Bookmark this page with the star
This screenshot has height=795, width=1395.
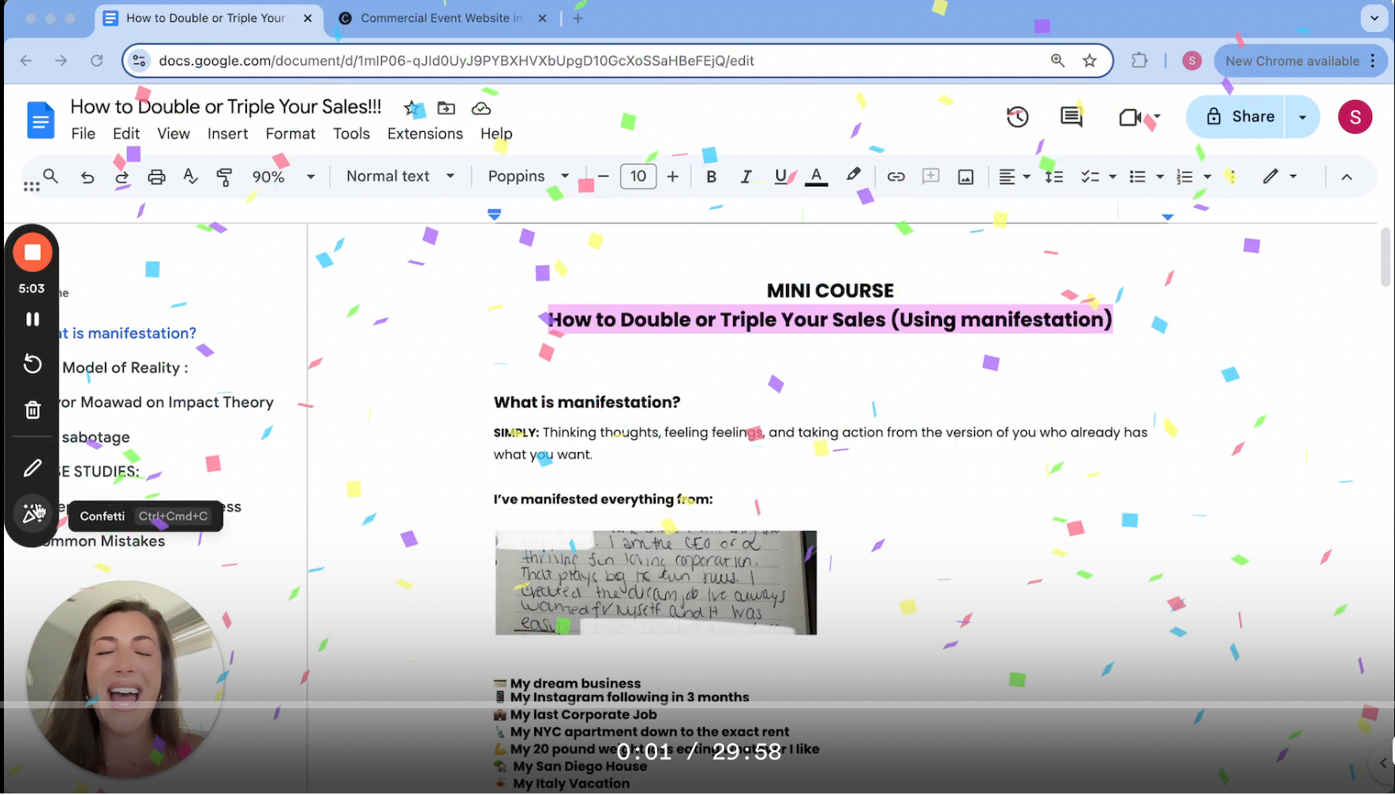[x=1090, y=61]
